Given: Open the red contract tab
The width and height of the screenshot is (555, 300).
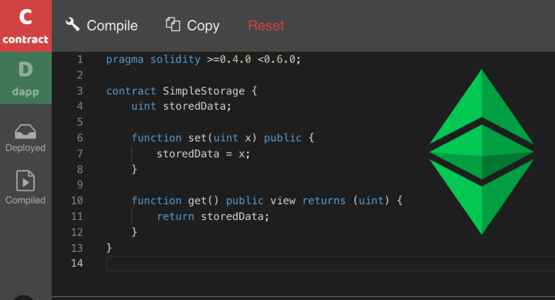Looking at the screenshot, I should click(x=26, y=26).
